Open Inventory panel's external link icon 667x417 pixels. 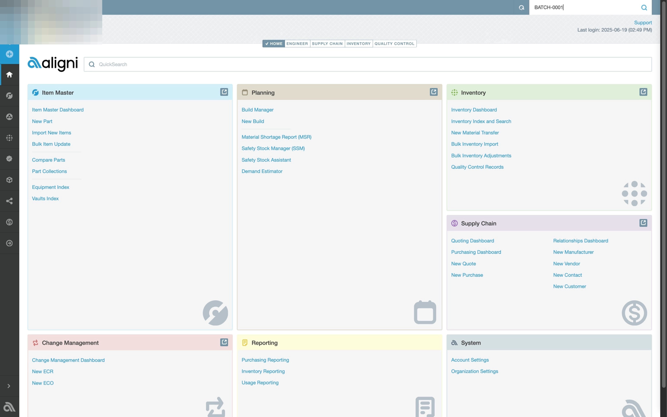pos(643,92)
